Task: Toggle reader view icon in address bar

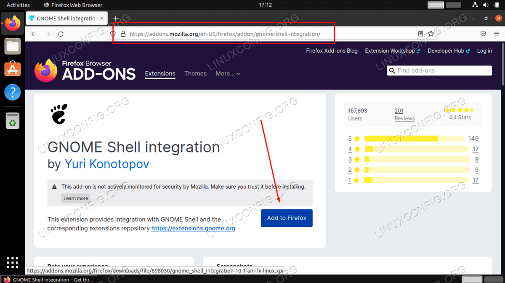Action: click(420, 34)
